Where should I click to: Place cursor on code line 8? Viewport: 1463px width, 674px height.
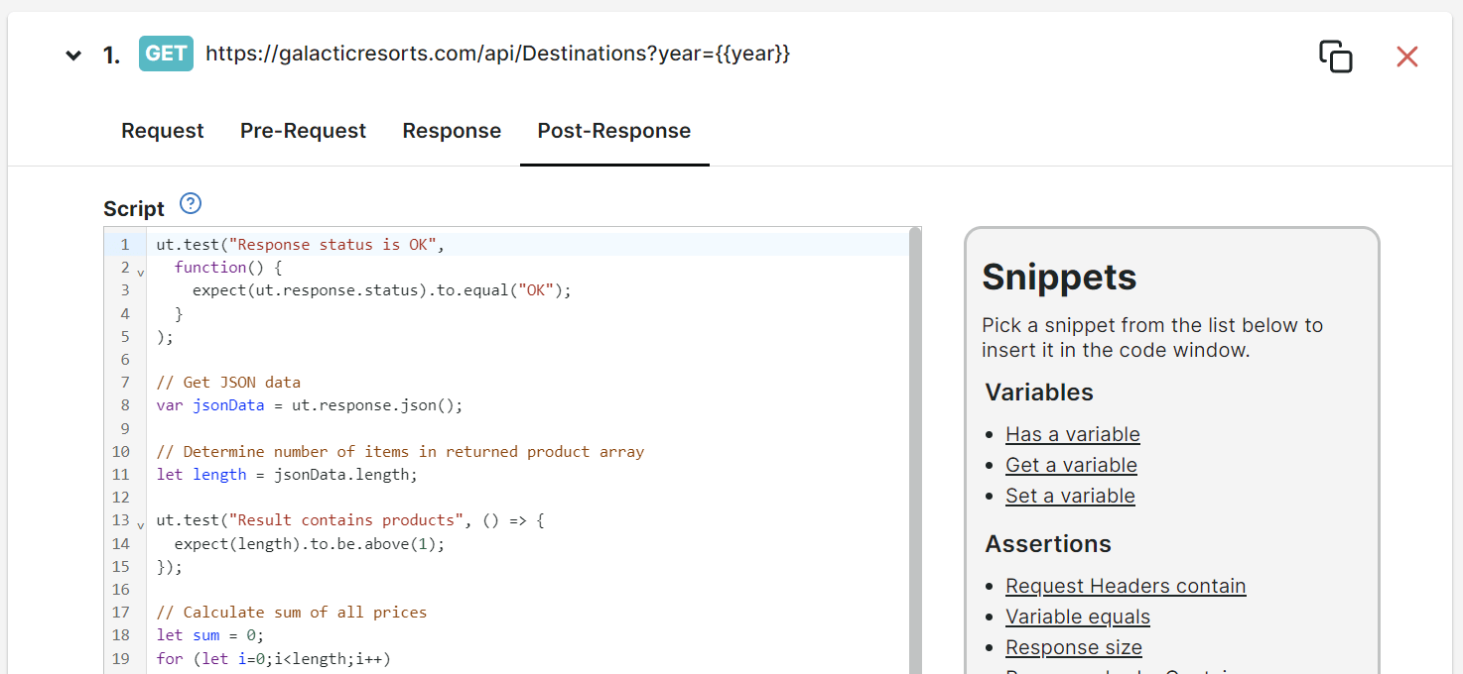532,405
